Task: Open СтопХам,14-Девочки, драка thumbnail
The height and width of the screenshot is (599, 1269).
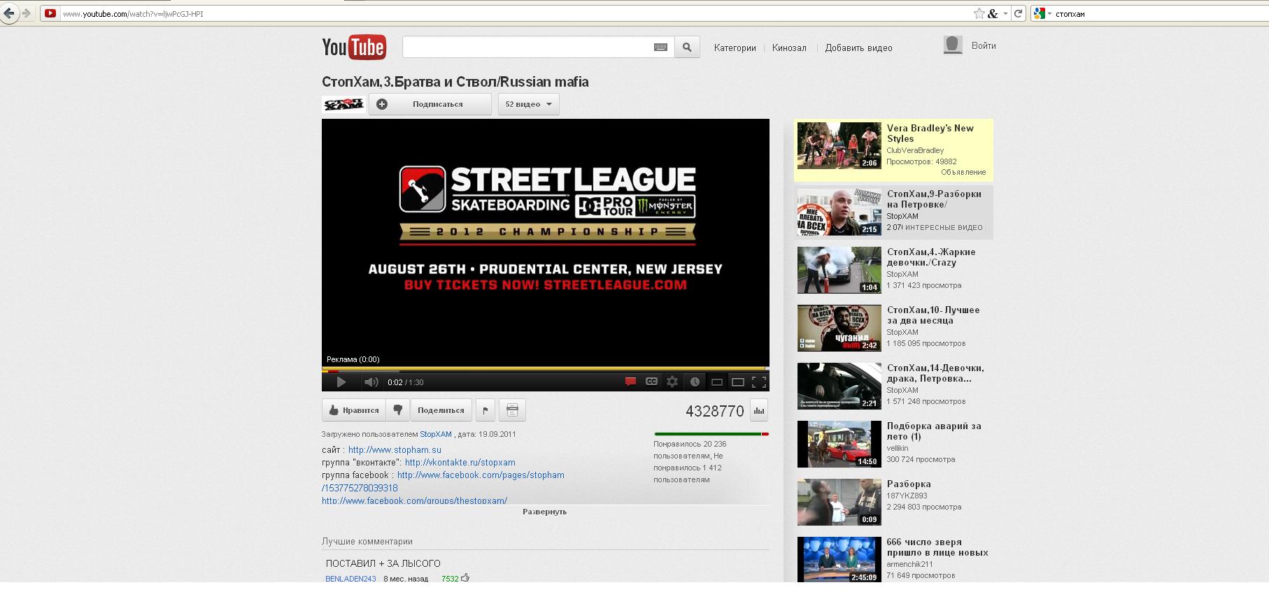Action: click(839, 387)
